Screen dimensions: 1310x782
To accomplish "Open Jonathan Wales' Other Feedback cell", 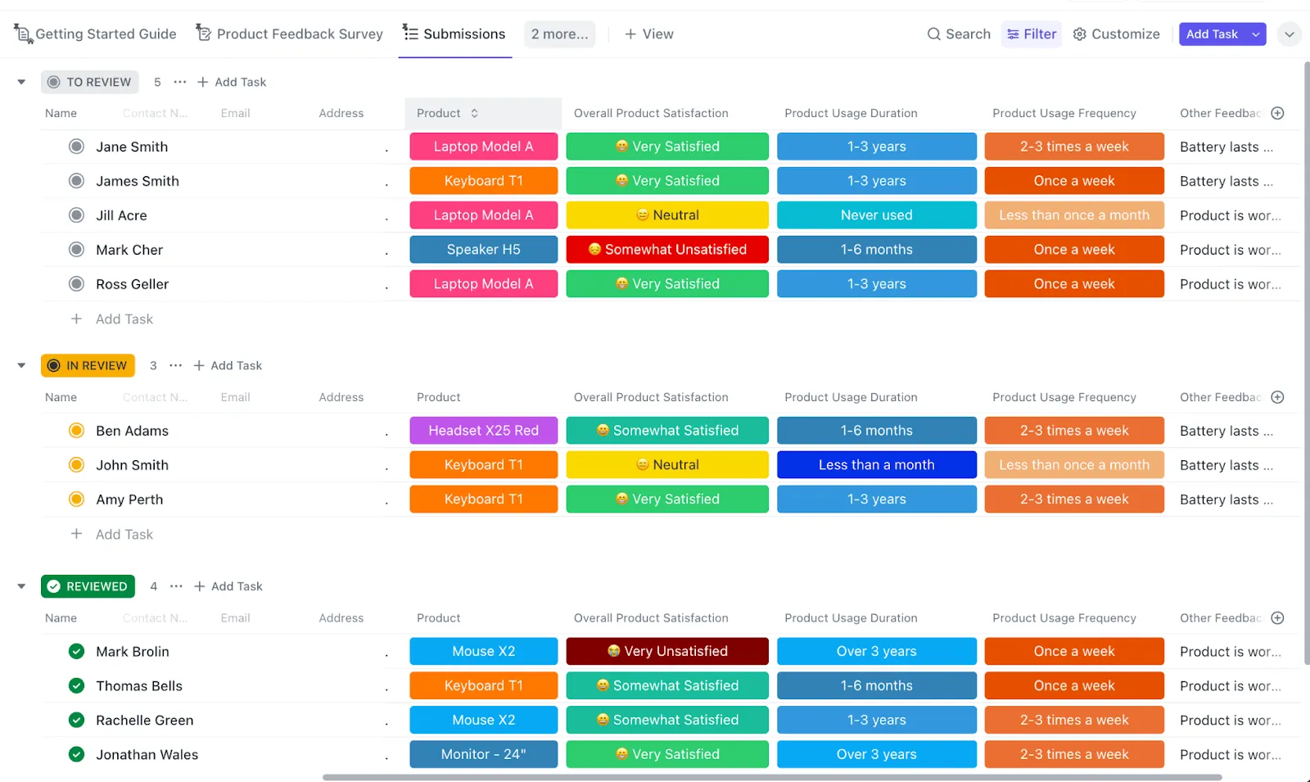I will [1230, 755].
